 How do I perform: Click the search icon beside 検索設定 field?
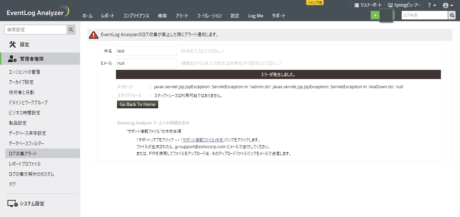pos(71,30)
